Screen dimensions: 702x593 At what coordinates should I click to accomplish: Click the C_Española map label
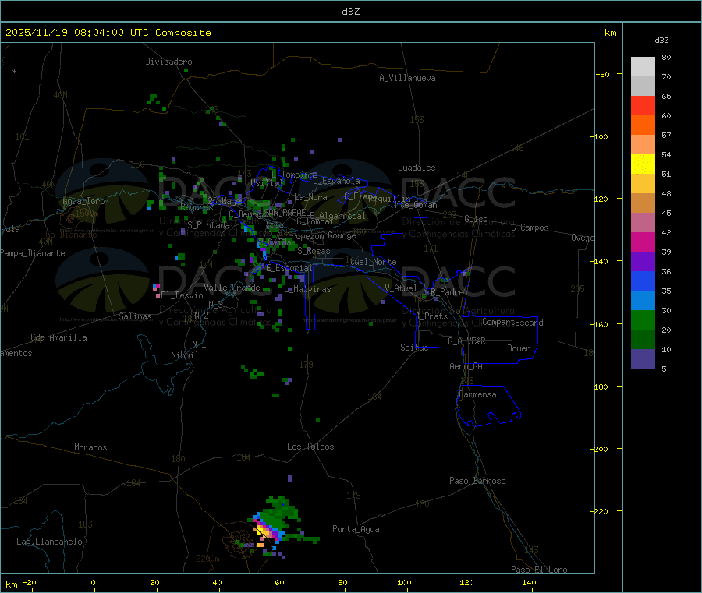336,181
